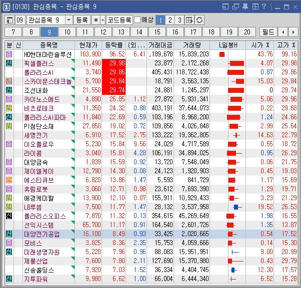Click the black square stop icon button
This screenshot has height=288, width=301.
point(96,20)
